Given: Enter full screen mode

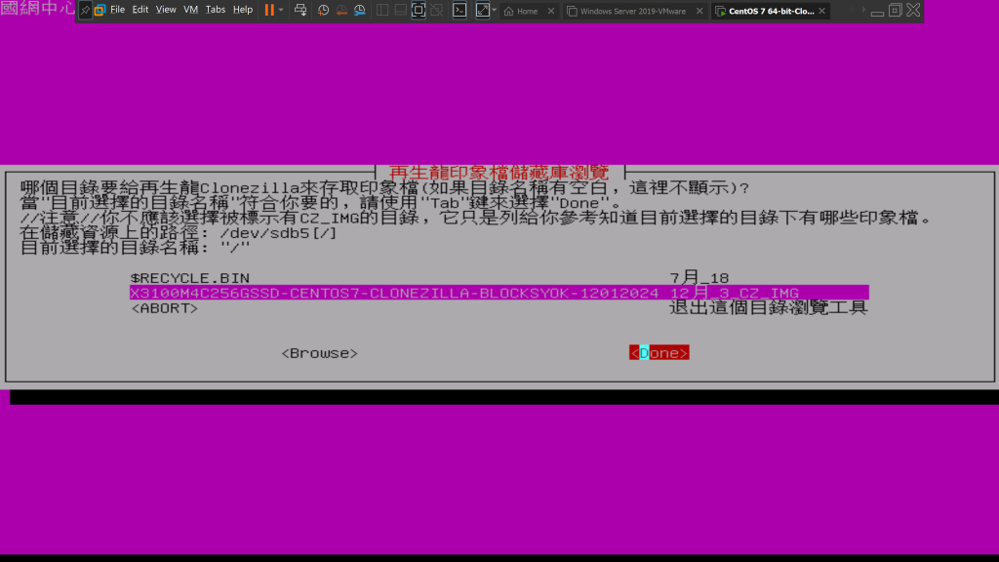Looking at the screenshot, I should (x=419, y=10).
